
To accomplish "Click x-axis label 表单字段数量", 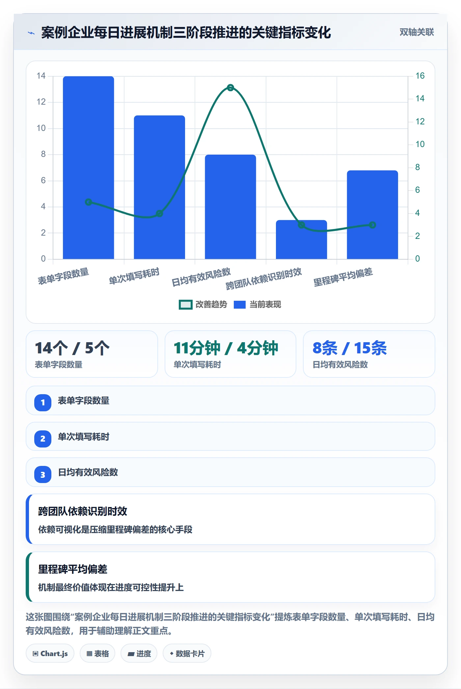I will click(x=63, y=276).
